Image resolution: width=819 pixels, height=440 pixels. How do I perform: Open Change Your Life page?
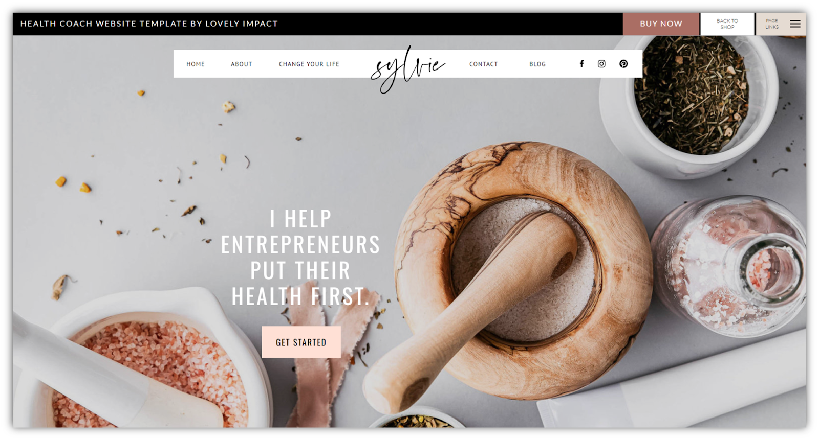pos(309,64)
